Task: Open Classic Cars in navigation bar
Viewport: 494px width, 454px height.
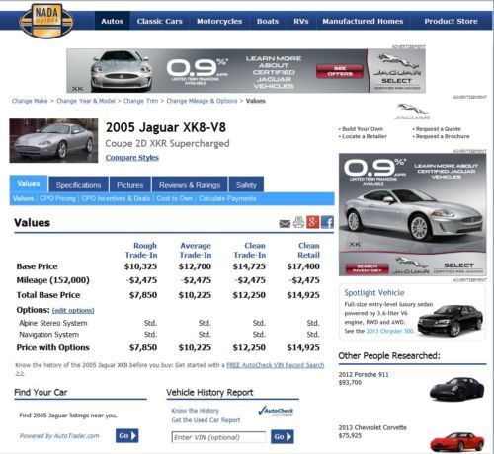Action: point(160,21)
